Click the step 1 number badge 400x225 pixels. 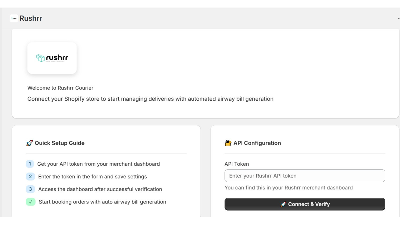pyautogui.click(x=30, y=164)
